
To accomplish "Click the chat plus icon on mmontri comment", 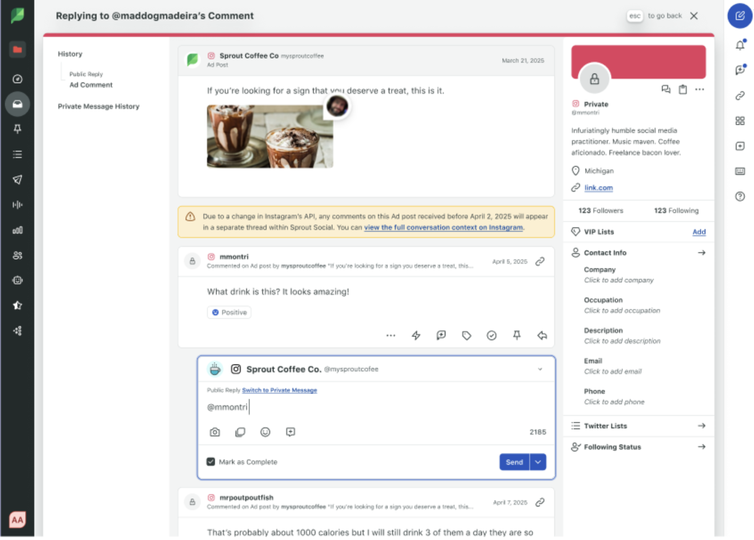I will 441,335.
